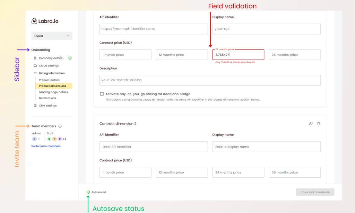Click the Team members info icon
This screenshot has height=213, width=355.
pos(60,126)
